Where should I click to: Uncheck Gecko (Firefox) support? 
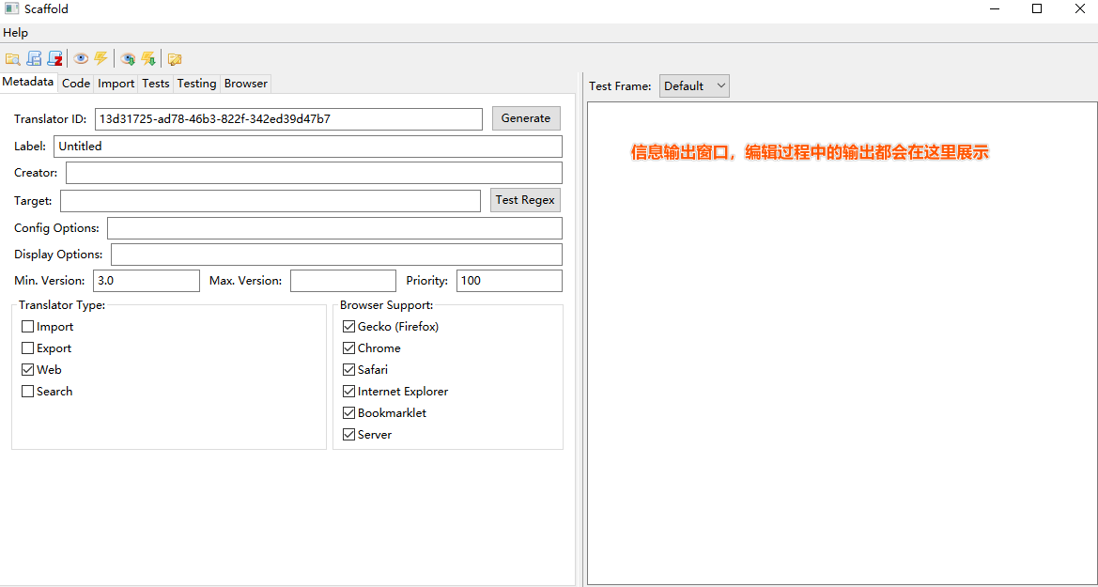348,326
